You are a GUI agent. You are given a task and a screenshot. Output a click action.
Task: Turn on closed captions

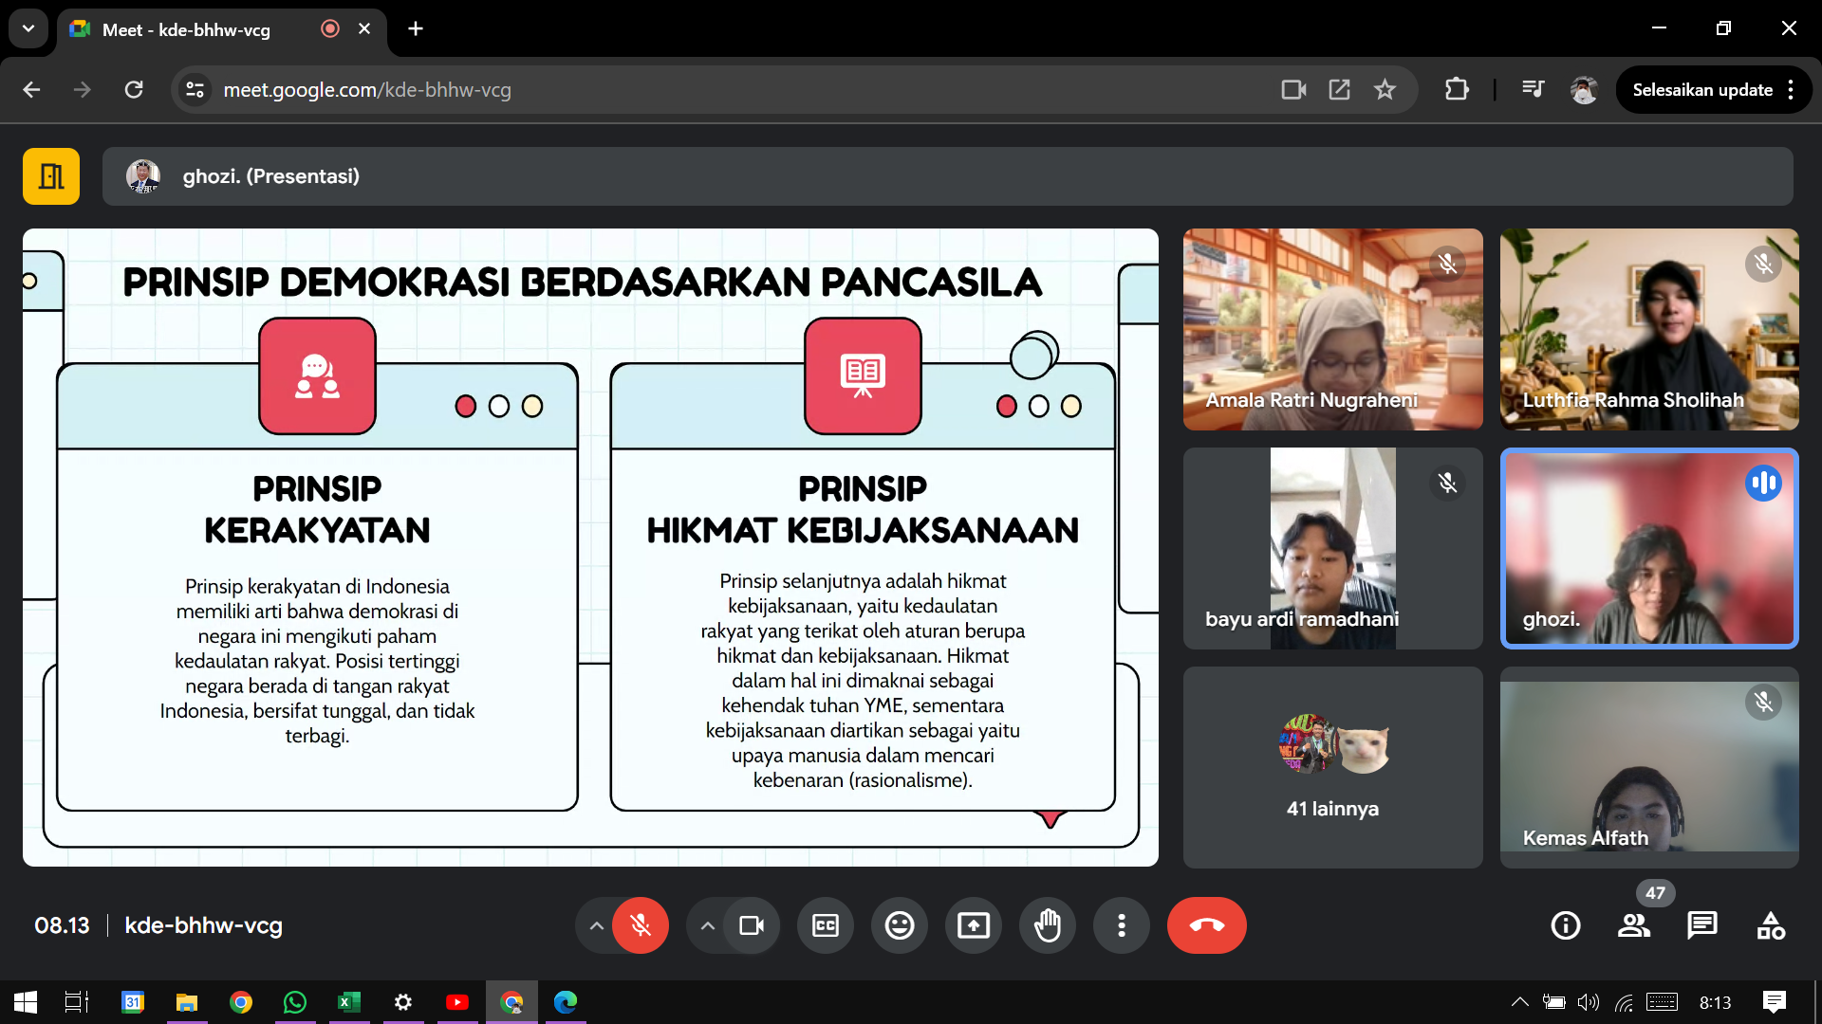(x=825, y=925)
